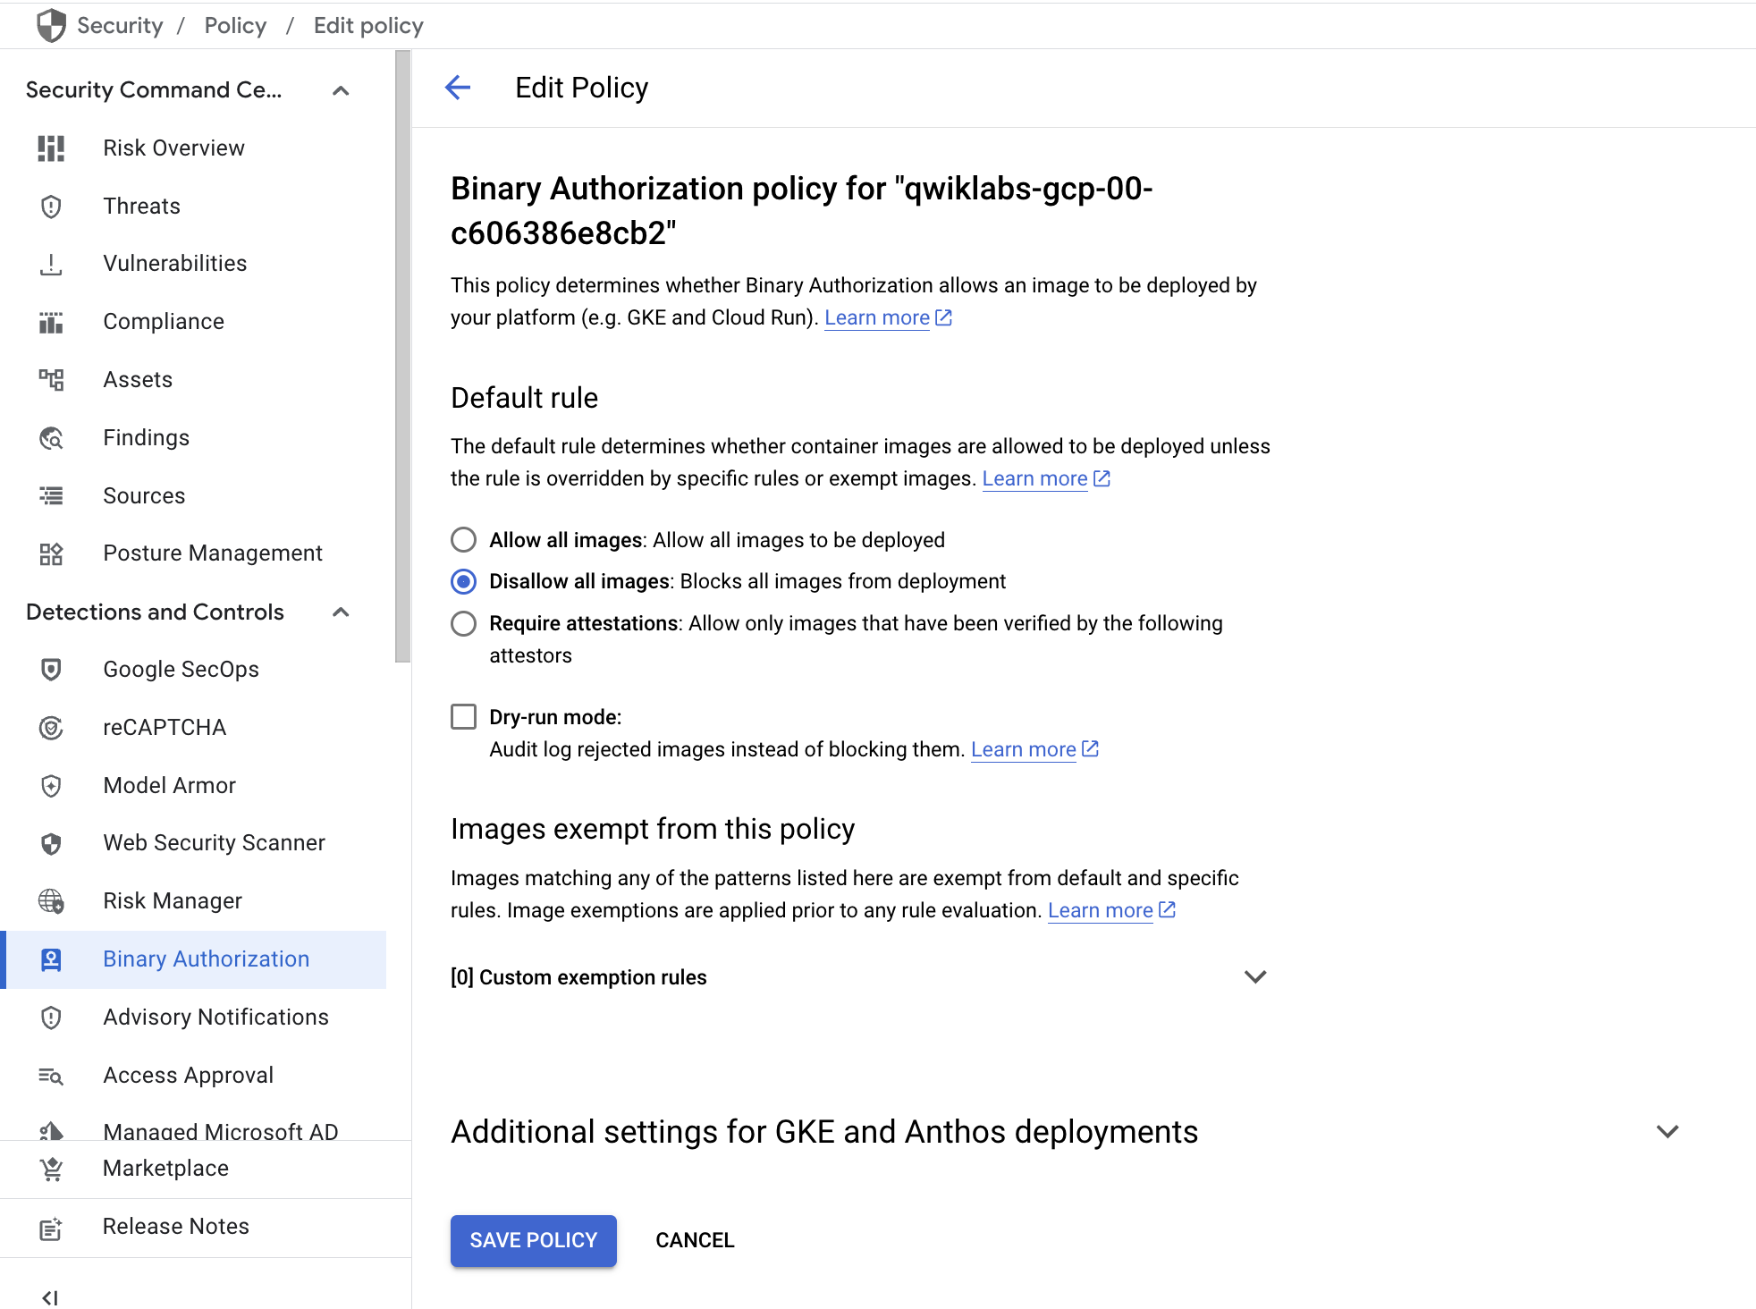This screenshot has height=1309, width=1756.
Task: Click the Edit policy breadcrumb text
Action: coord(368,26)
